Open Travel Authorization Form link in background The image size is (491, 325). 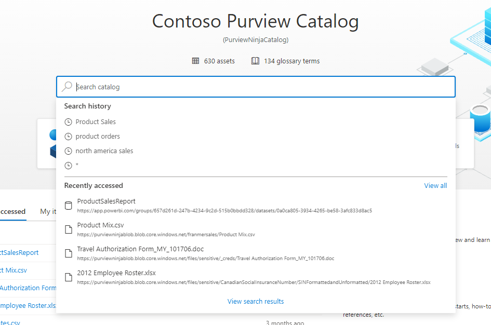(28, 288)
